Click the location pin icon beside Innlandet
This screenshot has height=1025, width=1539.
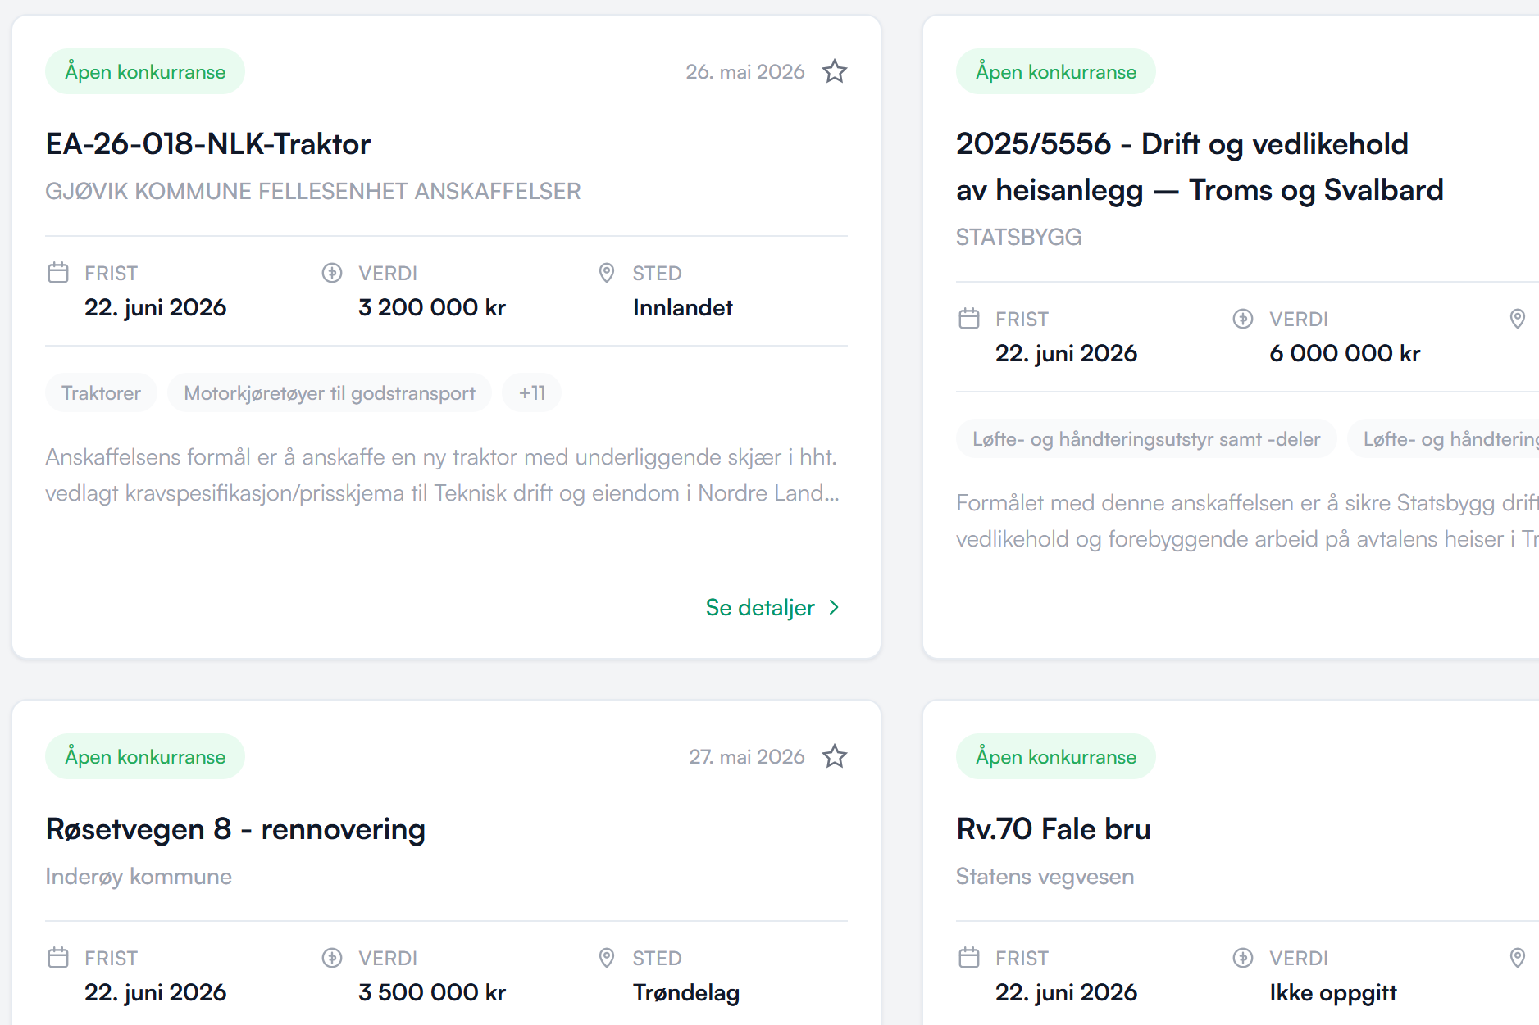[x=607, y=273]
